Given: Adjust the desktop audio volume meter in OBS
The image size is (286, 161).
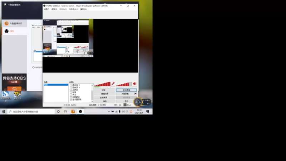Looking at the screenshot, I should (124, 84).
